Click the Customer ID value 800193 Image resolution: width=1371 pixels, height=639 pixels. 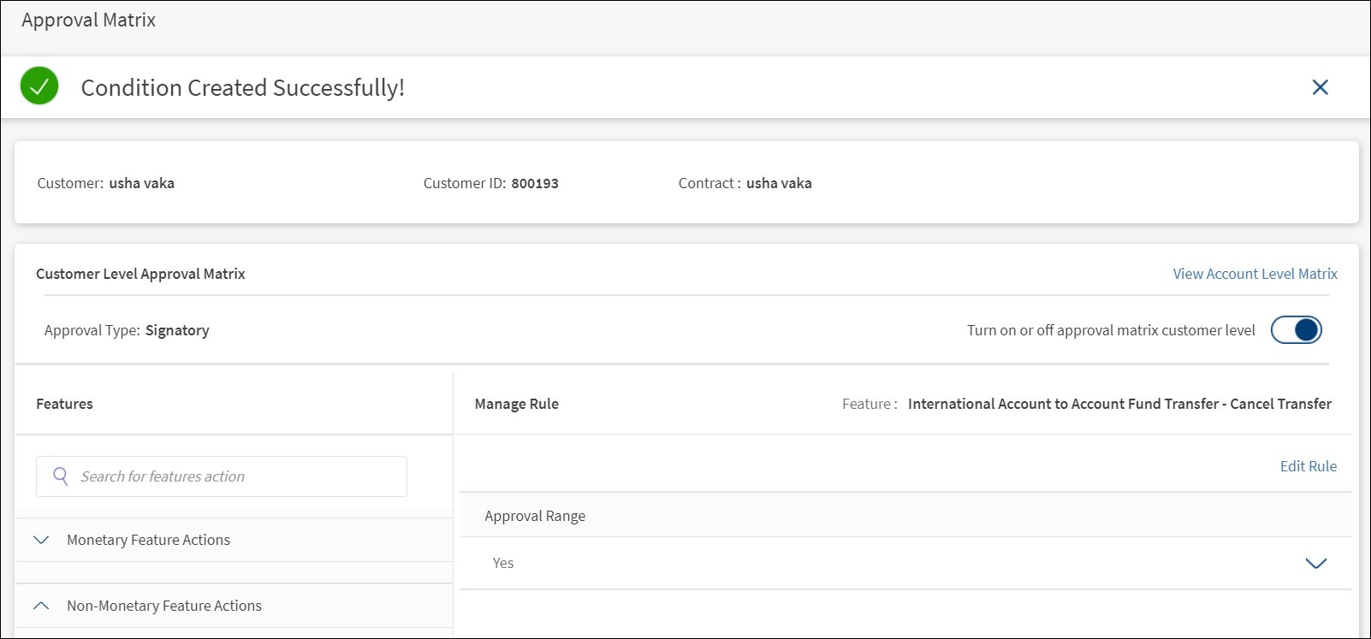point(535,183)
